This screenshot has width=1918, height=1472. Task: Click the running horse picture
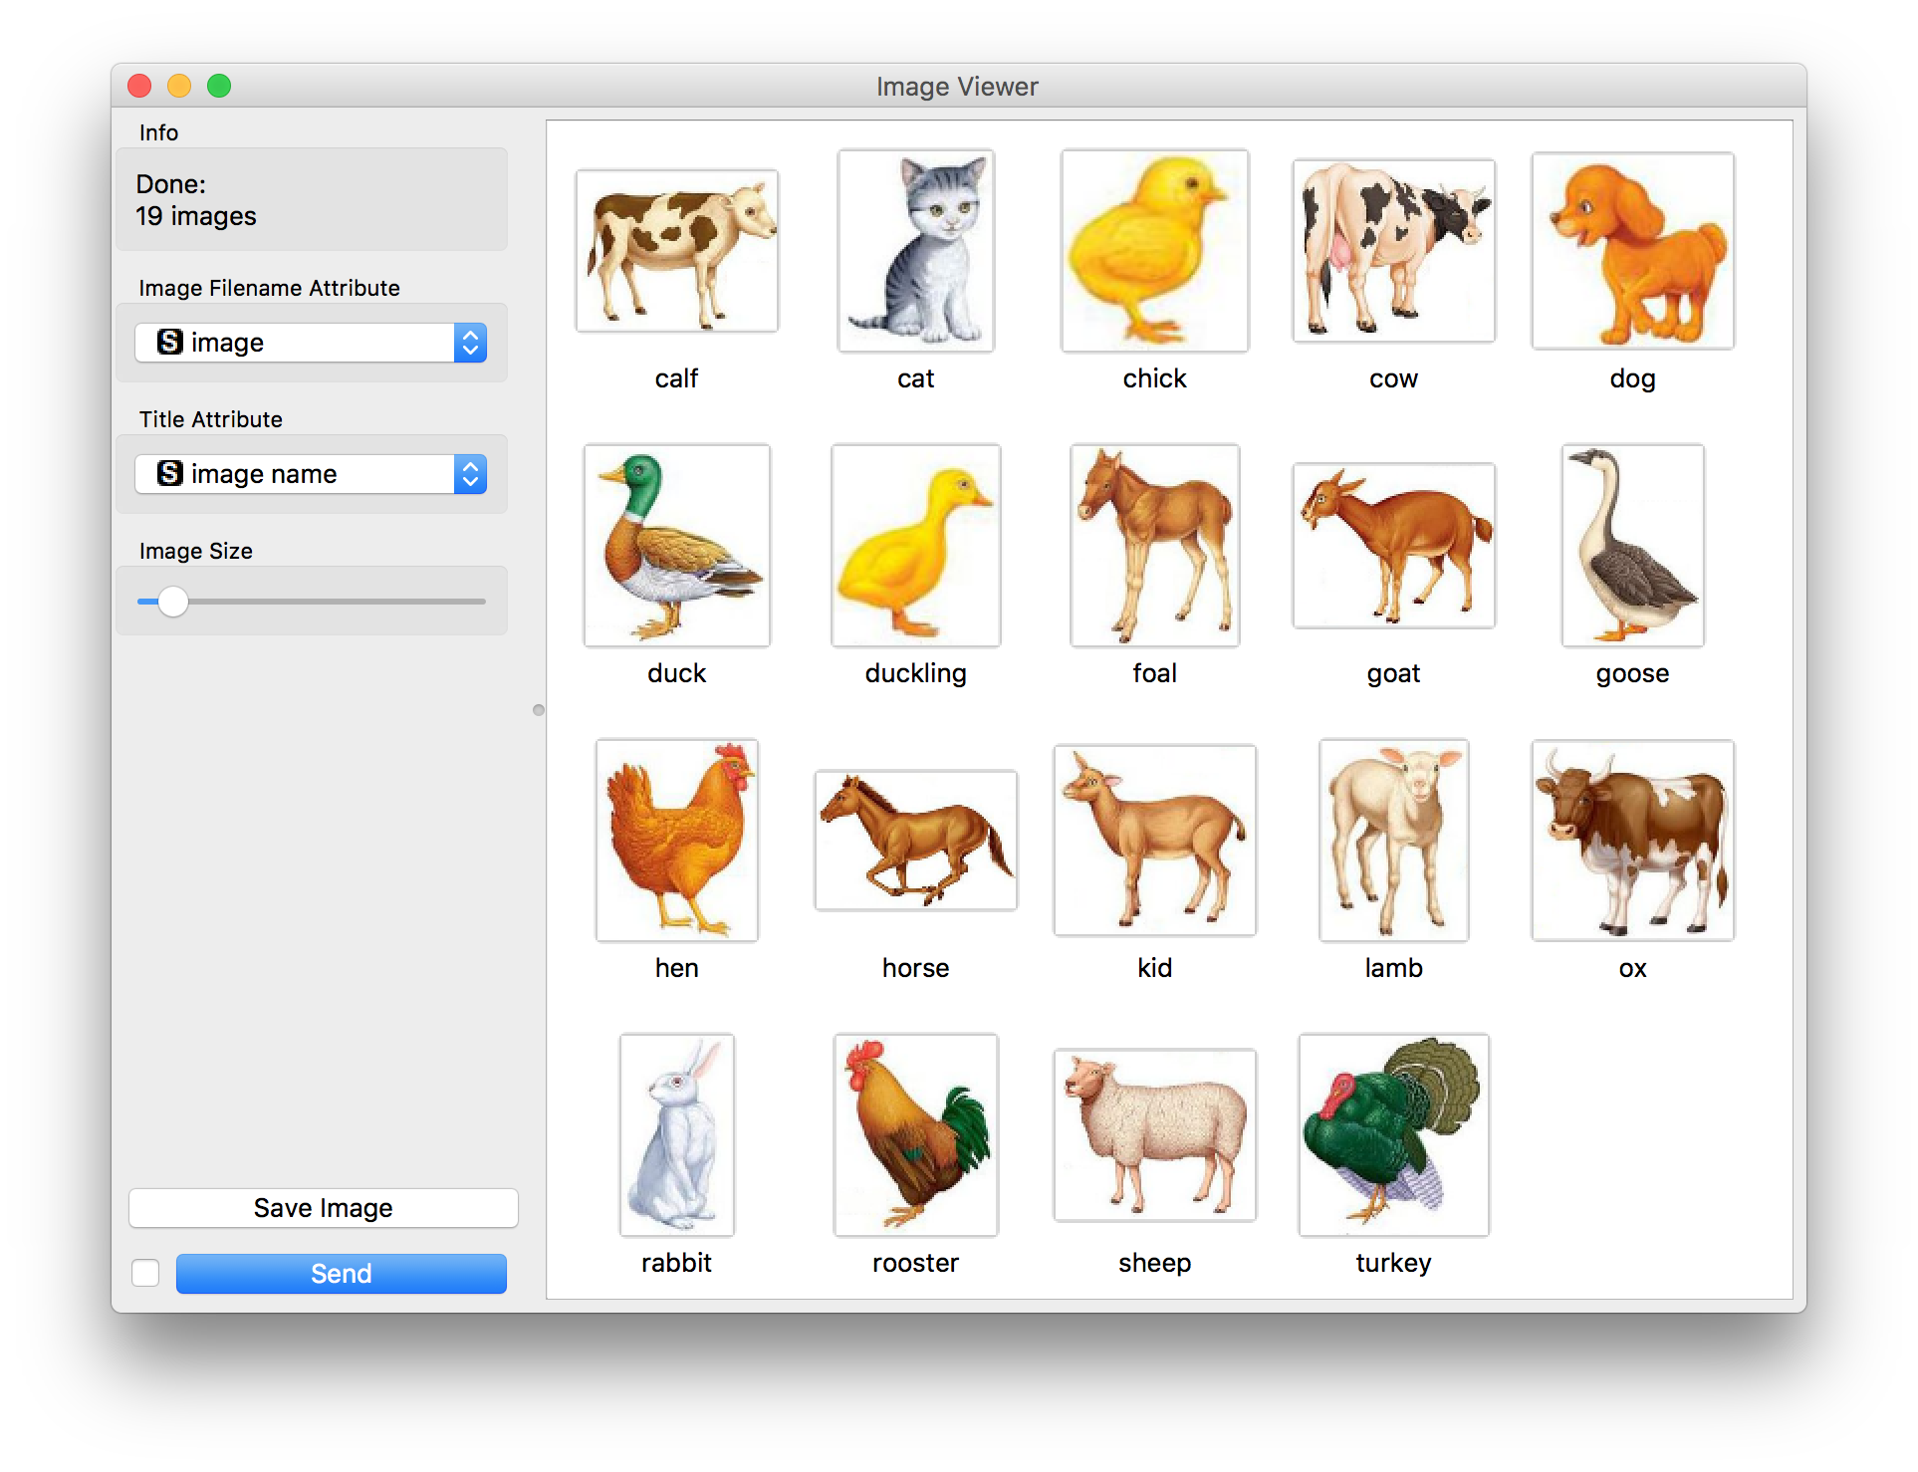(915, 840)
